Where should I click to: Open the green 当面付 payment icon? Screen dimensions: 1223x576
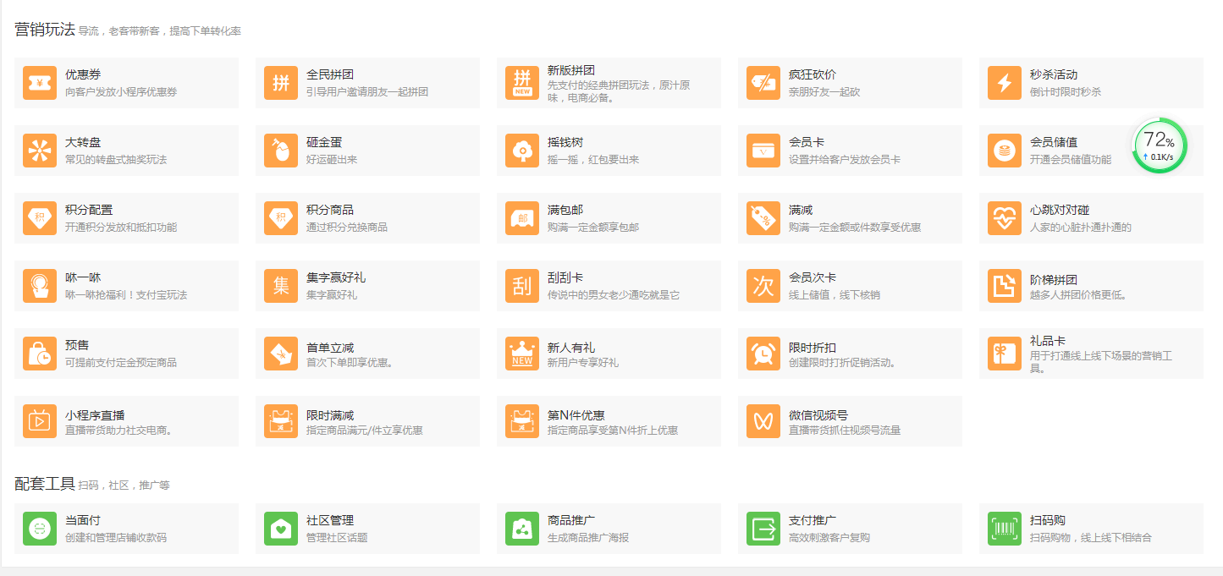click(x=40, y=529)
